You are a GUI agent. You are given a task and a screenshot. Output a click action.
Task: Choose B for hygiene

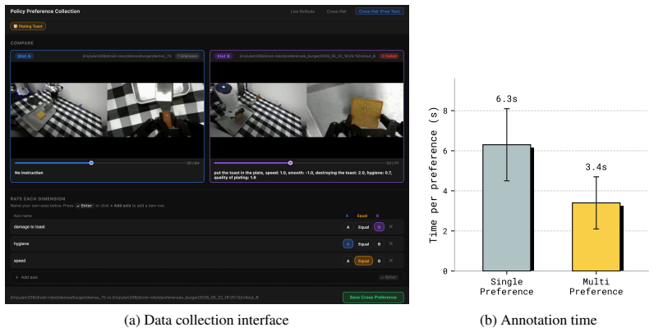click(379, 244)
